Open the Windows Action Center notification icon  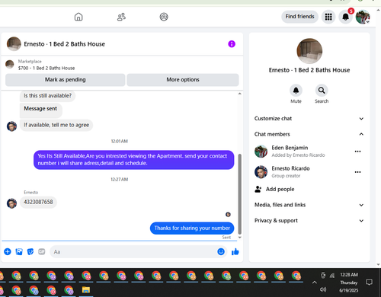click(369, 283)
